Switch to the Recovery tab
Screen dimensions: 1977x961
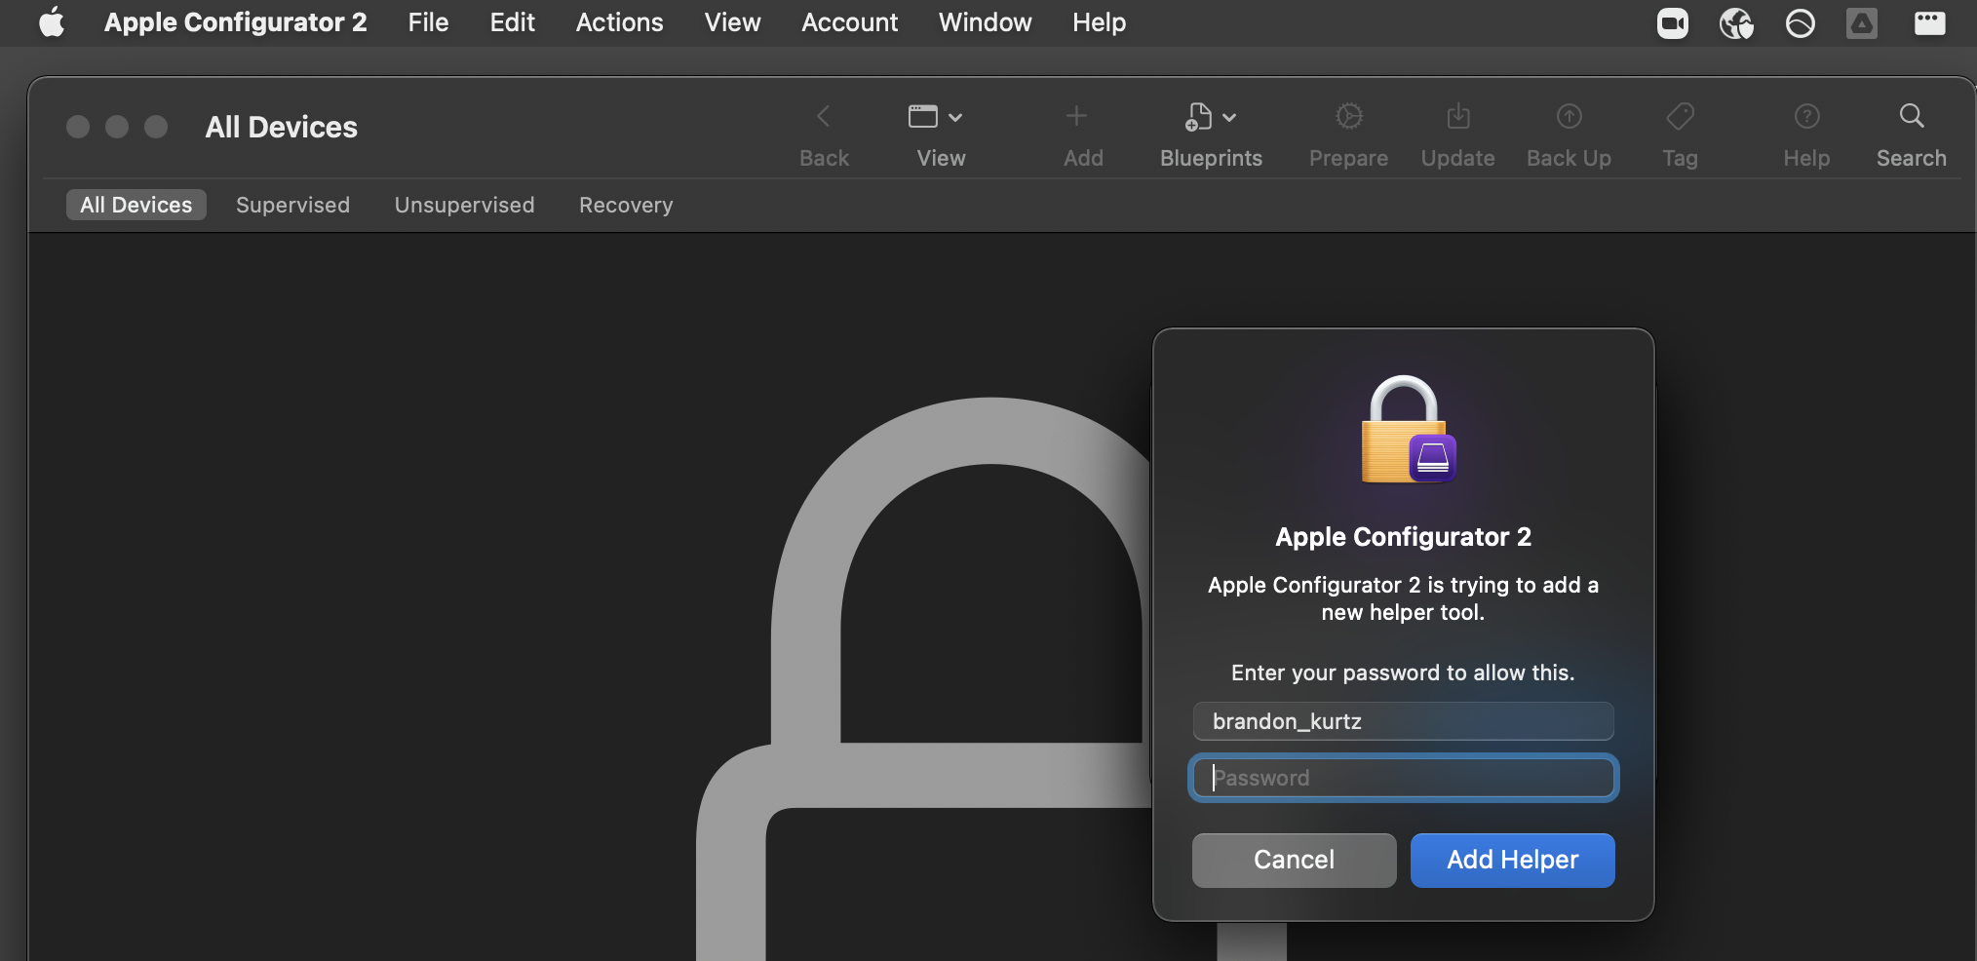pos(626,205)
